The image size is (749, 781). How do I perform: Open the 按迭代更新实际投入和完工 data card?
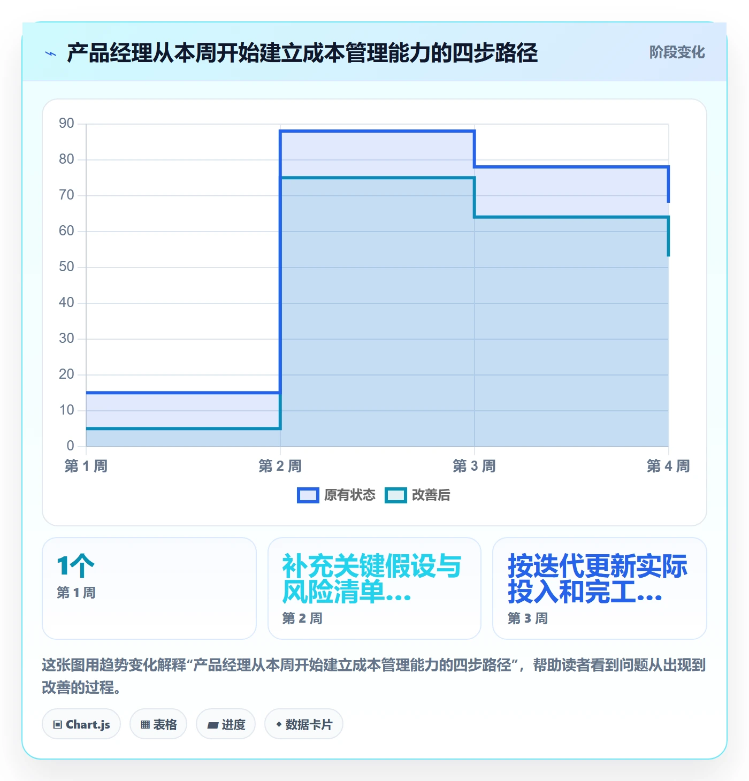click(600, 588)
